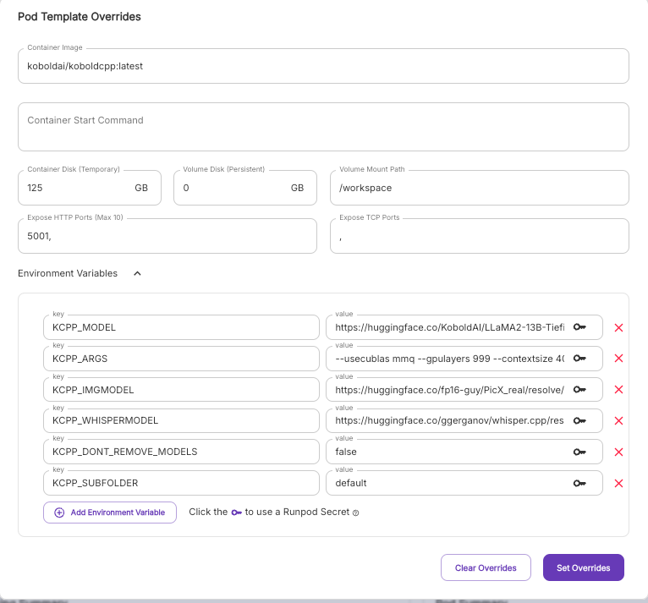Click Add Environment Variable button
648x603 pixels.
(110, 513)
